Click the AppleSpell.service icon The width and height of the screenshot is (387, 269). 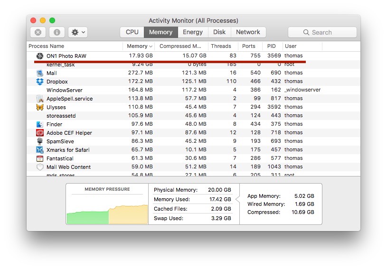pyautogui.click(x=40, y=99)
